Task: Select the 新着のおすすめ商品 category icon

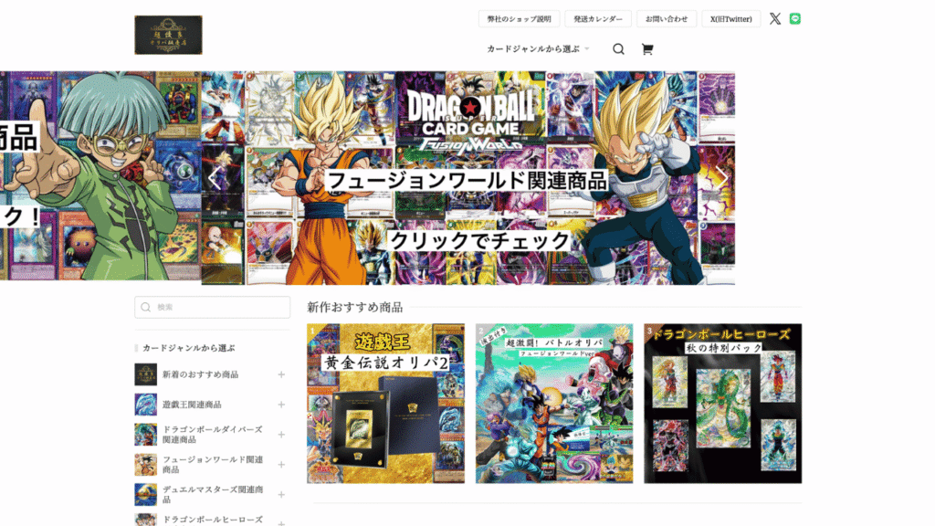Action: click(x=147, y=375)
